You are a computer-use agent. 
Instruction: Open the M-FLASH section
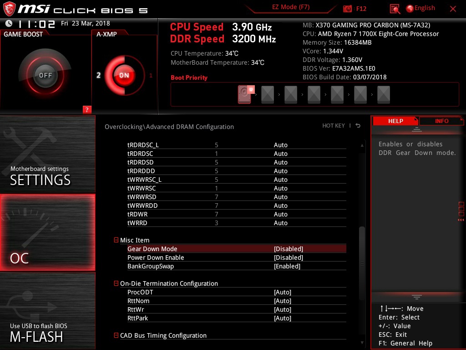pyautogui.click(x=47, y=311)
